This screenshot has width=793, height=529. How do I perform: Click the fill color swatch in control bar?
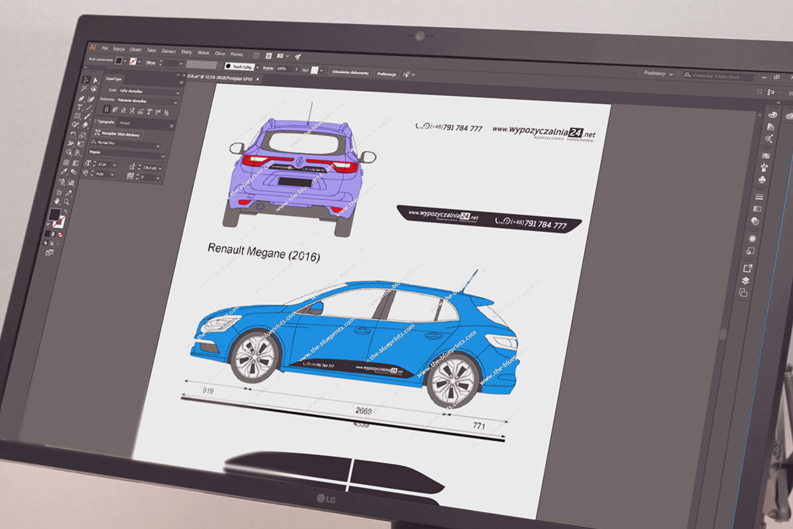coord(119,61)
